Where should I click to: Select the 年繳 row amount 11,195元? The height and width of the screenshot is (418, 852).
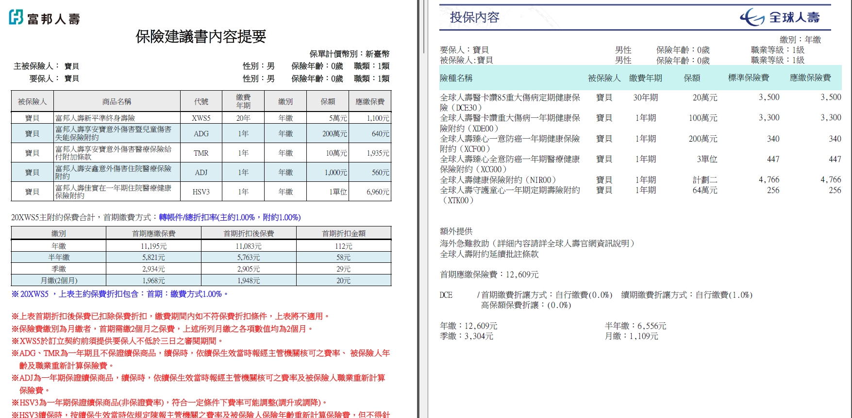click(x=153, y=246)
